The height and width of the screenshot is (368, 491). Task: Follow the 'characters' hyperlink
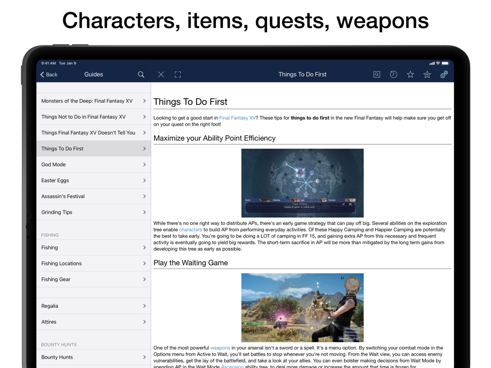[191, 230]
